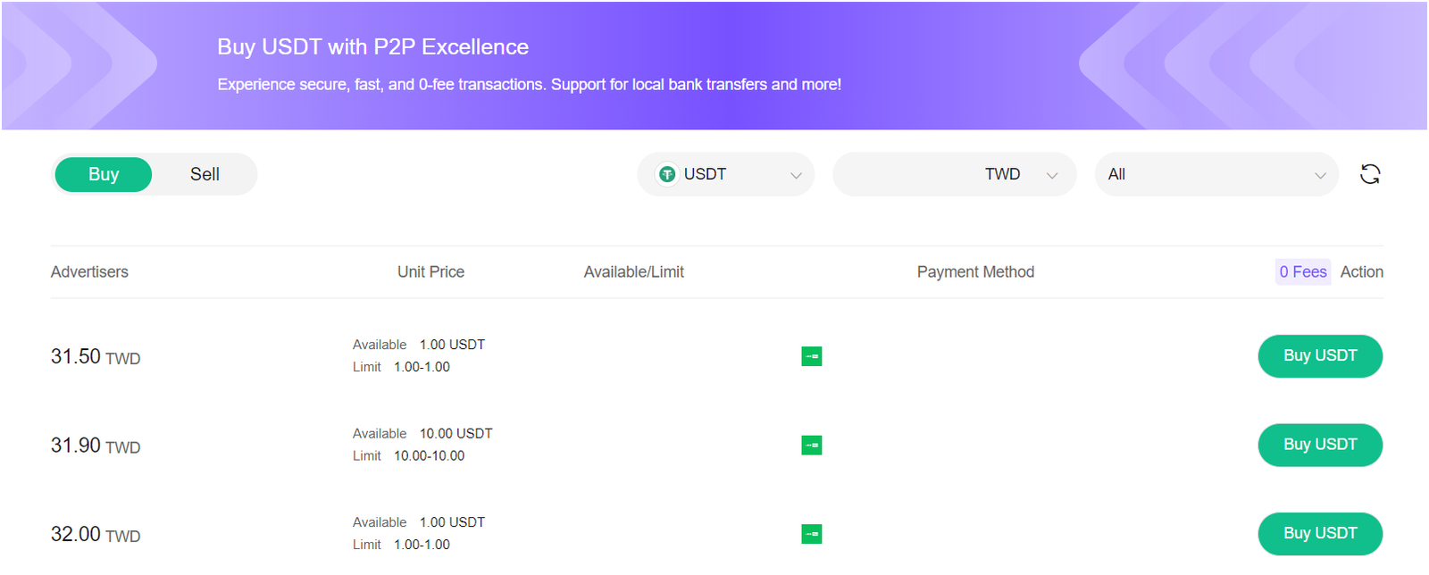Click the 31.90 TWD unit price
The width and height of the screenshot is (1429, 575).
[x=95, y=444]
